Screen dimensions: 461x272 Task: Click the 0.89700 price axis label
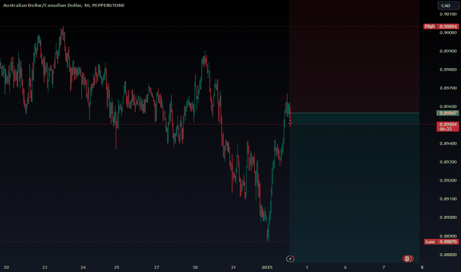tap(448, 88)
